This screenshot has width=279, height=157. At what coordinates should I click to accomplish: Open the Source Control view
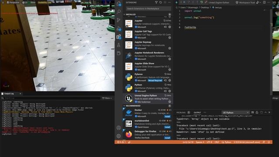[119, 20]
